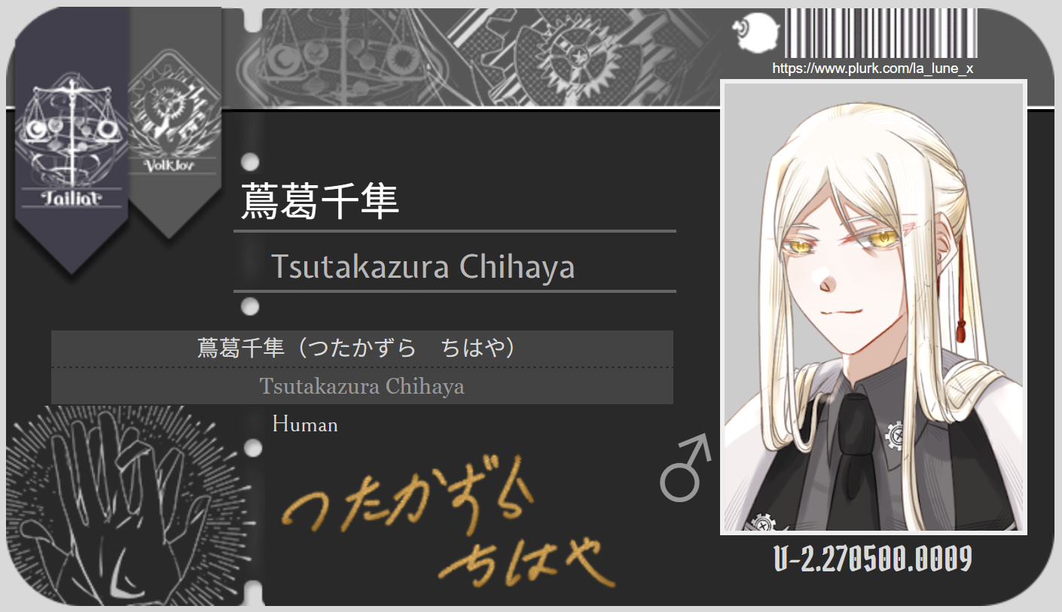Click the barcode graphic
Viewport: 1062px width, 612px height.
click(881, 33)
